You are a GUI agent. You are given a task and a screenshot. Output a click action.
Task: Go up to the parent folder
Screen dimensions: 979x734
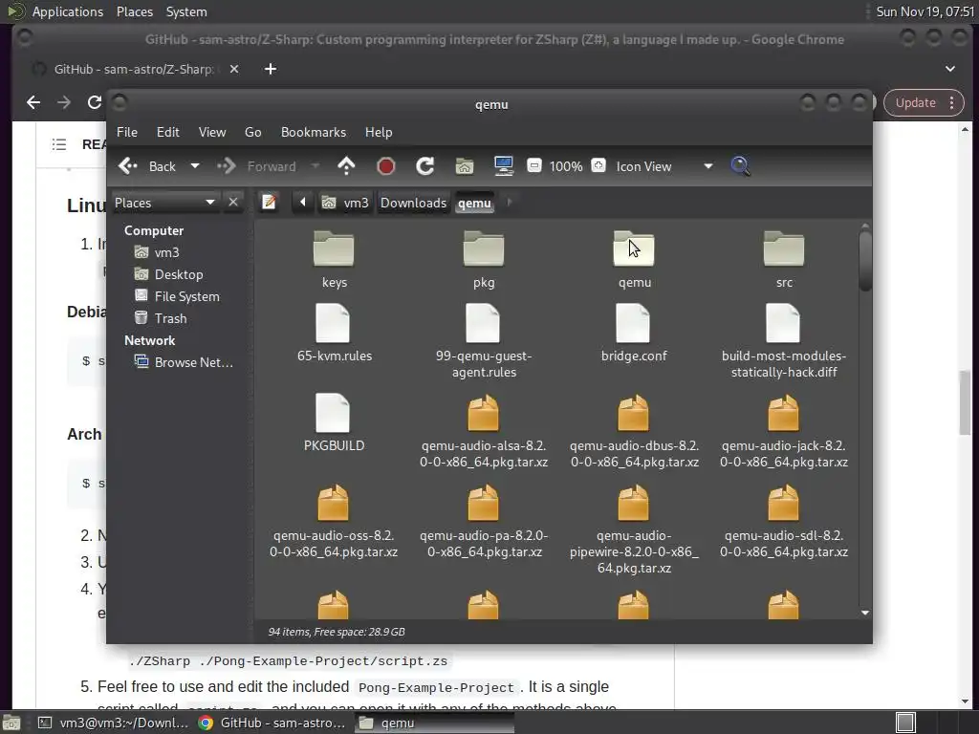[346, 166]
